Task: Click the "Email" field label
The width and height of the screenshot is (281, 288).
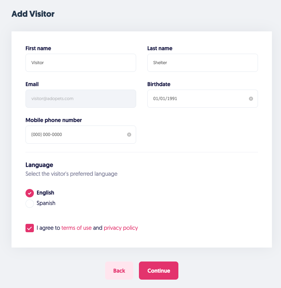Action: tap(32, 84)
